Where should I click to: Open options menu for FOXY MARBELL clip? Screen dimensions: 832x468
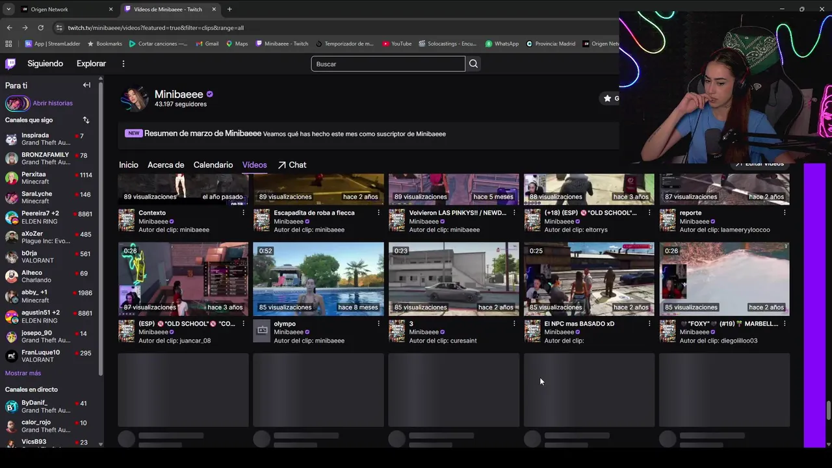pos(785,324)
